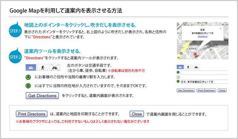Click the red browser warning starting ※お客様のブラウザ

(x=83, y=121)
